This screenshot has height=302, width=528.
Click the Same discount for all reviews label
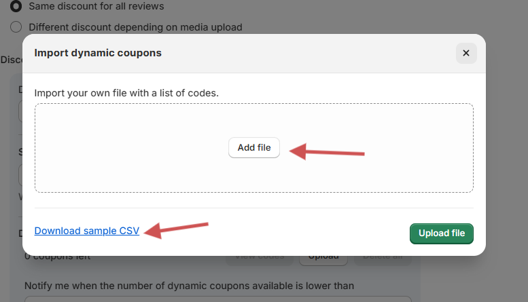coord(96,6)
